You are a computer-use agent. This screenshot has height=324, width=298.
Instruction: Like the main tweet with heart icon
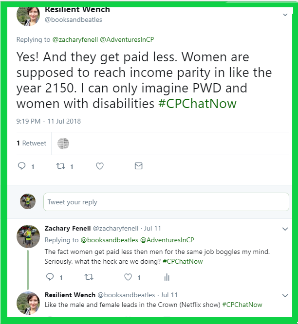[100, 166]
